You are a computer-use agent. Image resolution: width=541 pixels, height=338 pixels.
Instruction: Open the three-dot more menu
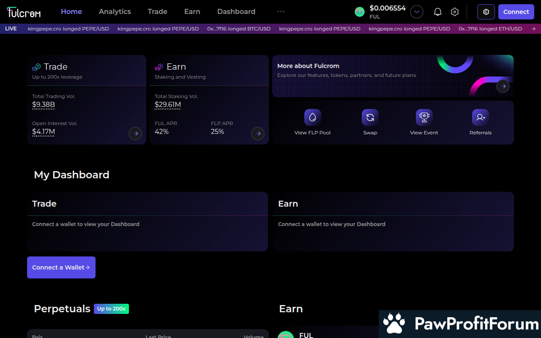[281, 12]
